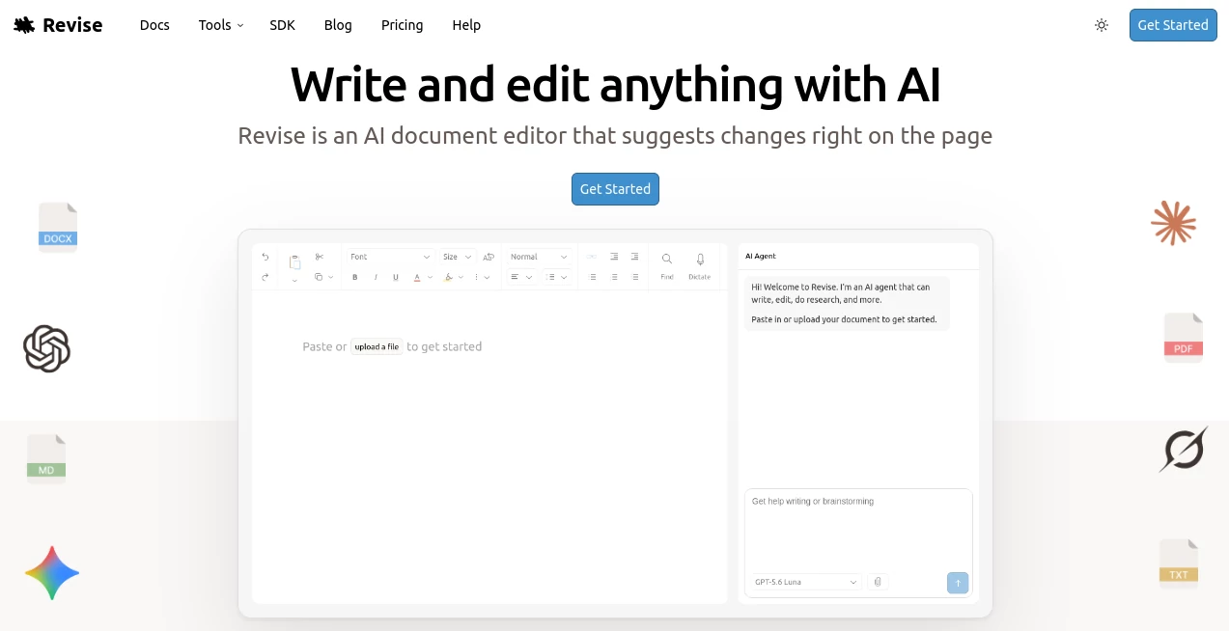Screen dimensions: 1229x631
Task: Open the Help navigation link
Action: pyautogui.click(x=466, y=25)
